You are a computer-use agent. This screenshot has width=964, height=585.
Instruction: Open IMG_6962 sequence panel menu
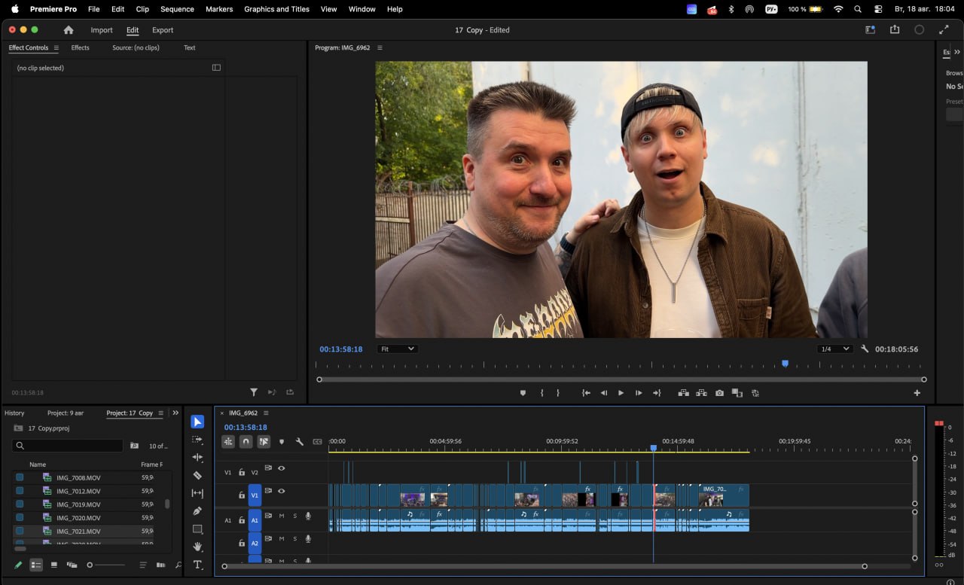coord(266,413)
